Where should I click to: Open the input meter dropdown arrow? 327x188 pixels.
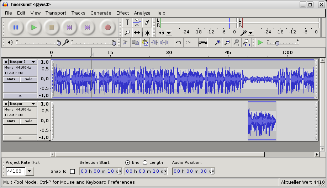(x=250, y=33)
